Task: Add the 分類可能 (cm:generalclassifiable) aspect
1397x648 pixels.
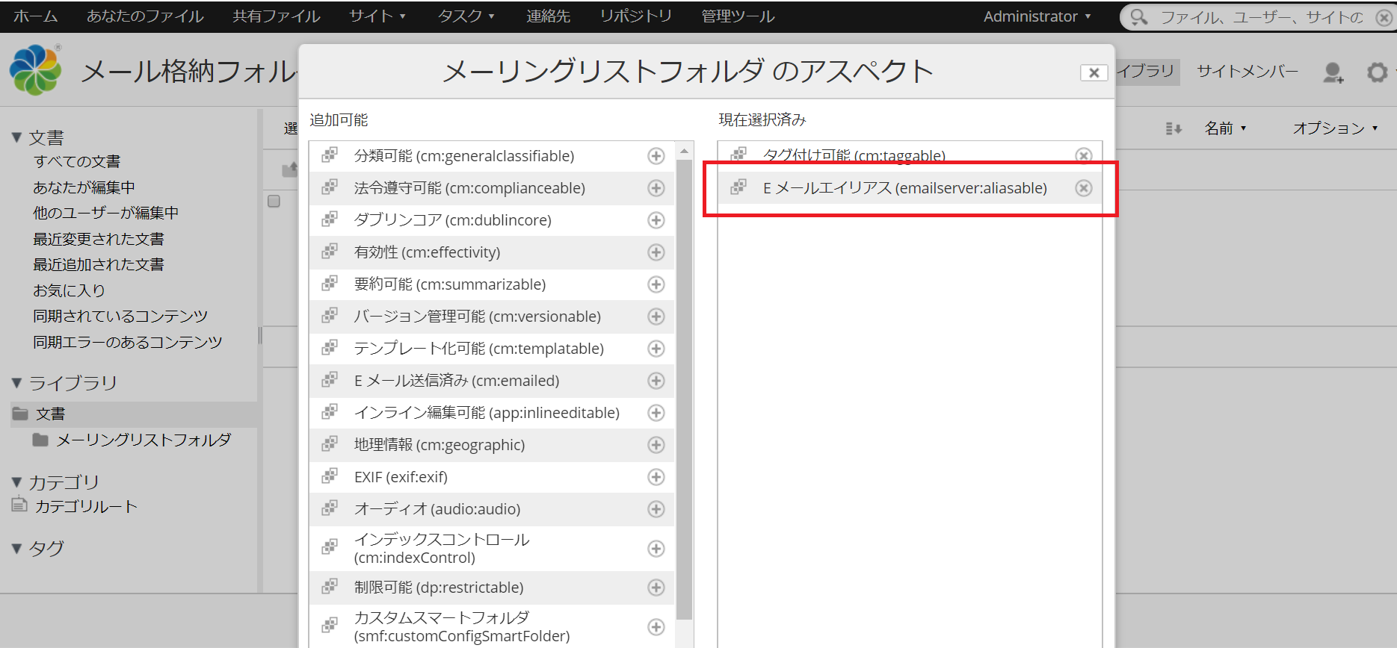Action: [656, 156]
